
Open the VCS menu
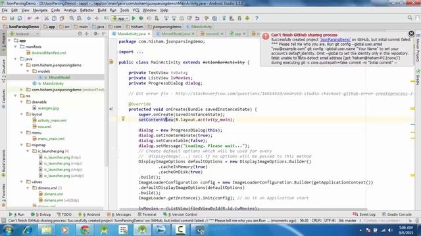tap(136, 10)
